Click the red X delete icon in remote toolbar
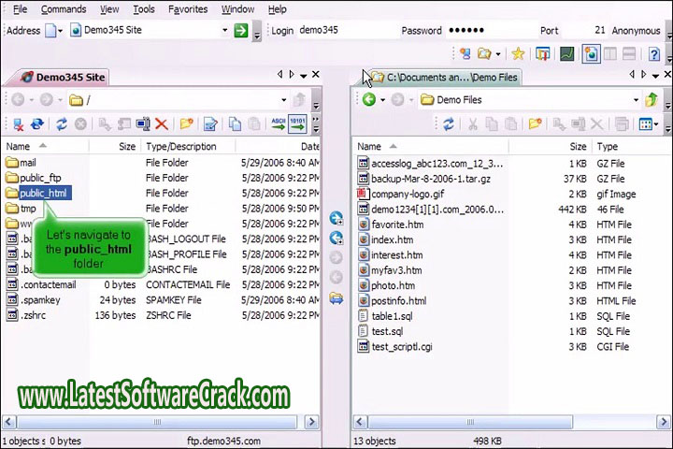Image resolution: width=673 pixels, height=449 pixels. [161, 123]
